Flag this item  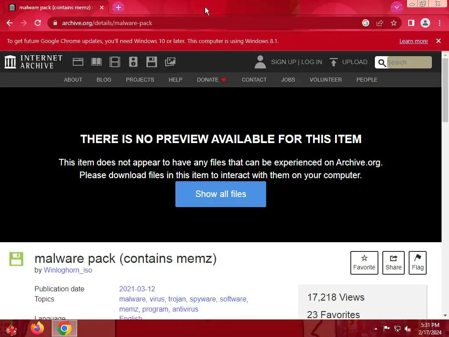pyautogui.click(x=417, y=263)
